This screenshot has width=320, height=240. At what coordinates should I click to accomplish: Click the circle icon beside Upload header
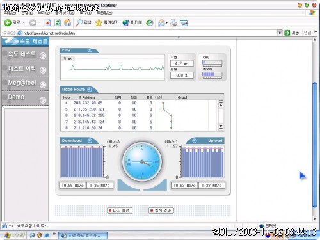194,141
